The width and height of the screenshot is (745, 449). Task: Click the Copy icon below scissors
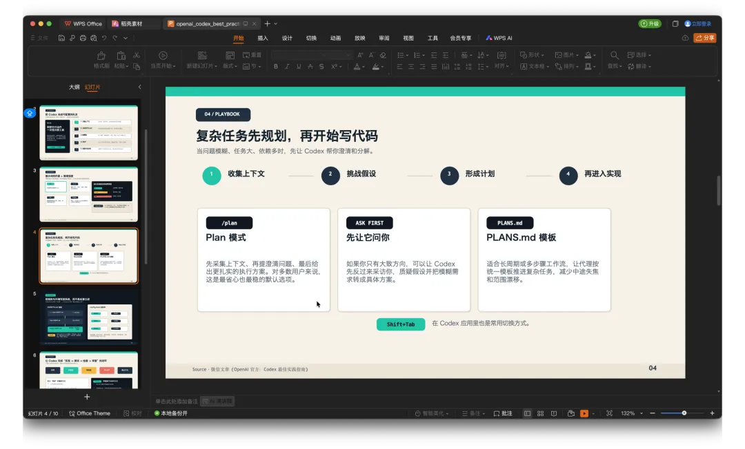[137, 66]
